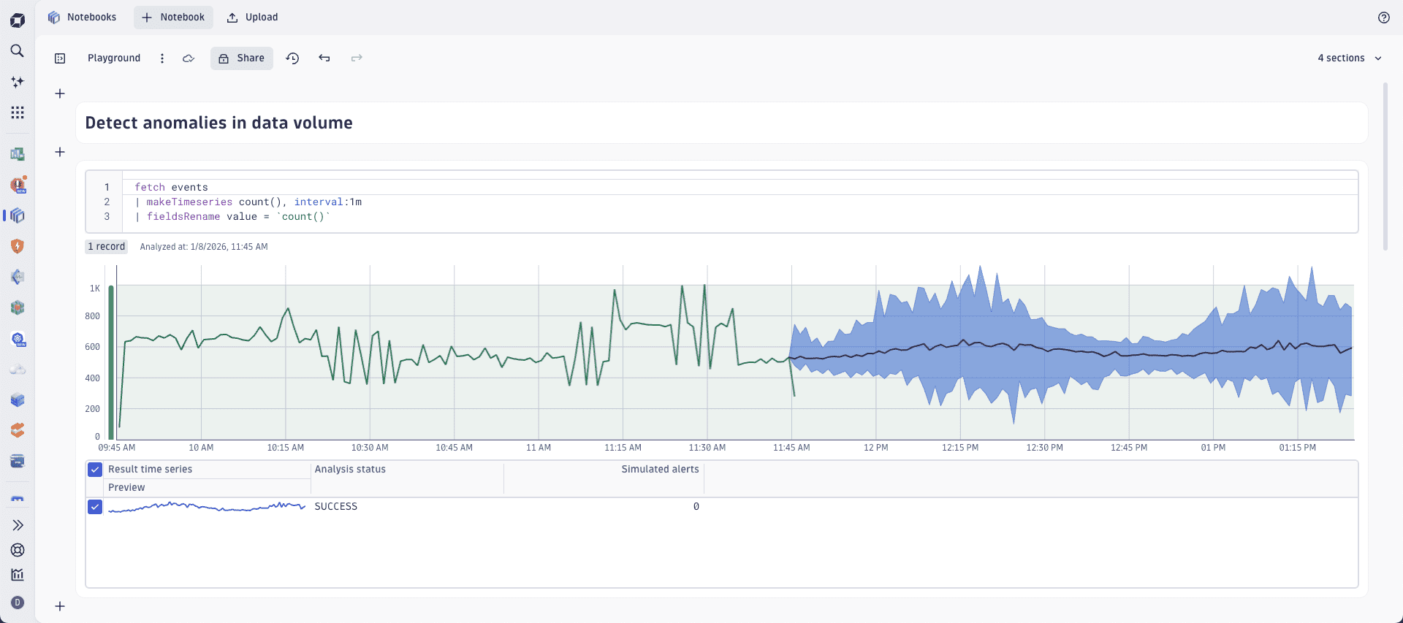
Task: Open the orange stacked layers app icon
Action: coord(18,431)
